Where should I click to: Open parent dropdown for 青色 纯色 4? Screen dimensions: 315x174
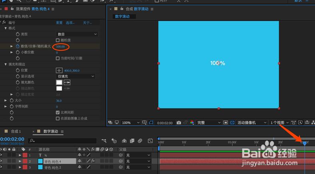[x=138, y=161]
